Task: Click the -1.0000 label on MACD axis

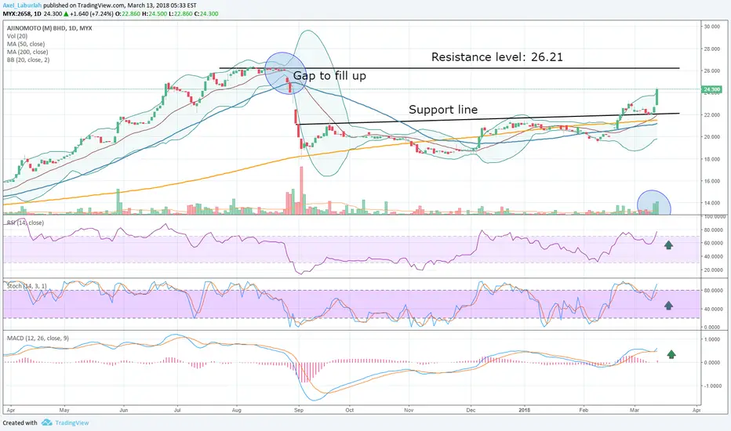Action: click(713, 386)
